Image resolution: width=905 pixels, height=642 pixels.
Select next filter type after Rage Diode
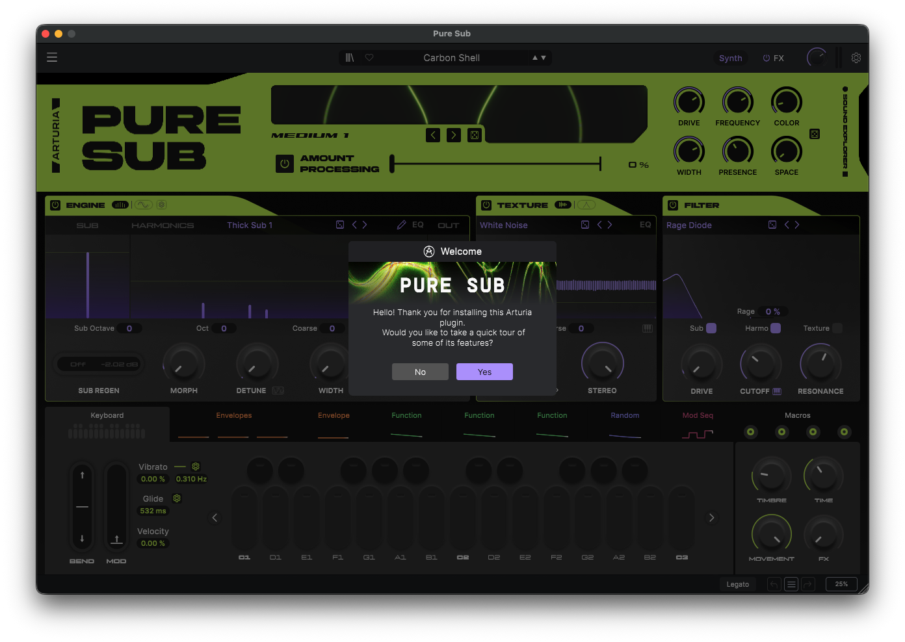click(797, 225)
